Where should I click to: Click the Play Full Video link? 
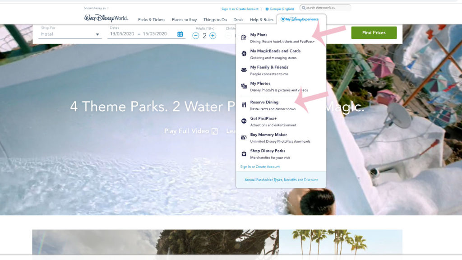[x=186, y=131]
